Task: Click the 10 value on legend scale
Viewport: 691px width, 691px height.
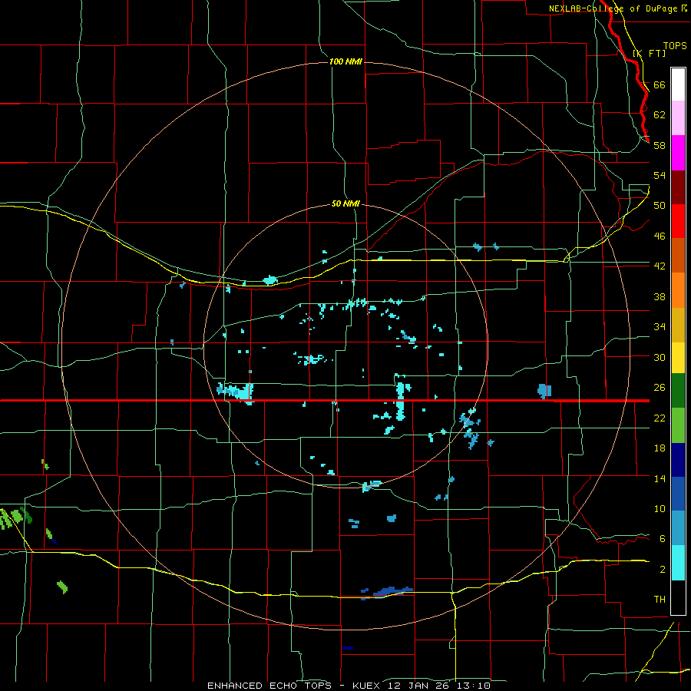Action: click(x=660, y=508)
